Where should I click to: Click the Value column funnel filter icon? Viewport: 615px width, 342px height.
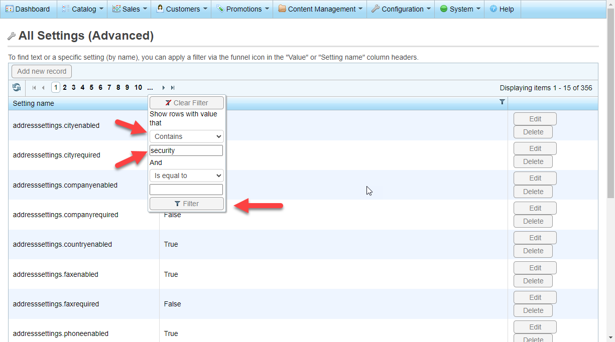pyautogui.click(x=502, y=102)
